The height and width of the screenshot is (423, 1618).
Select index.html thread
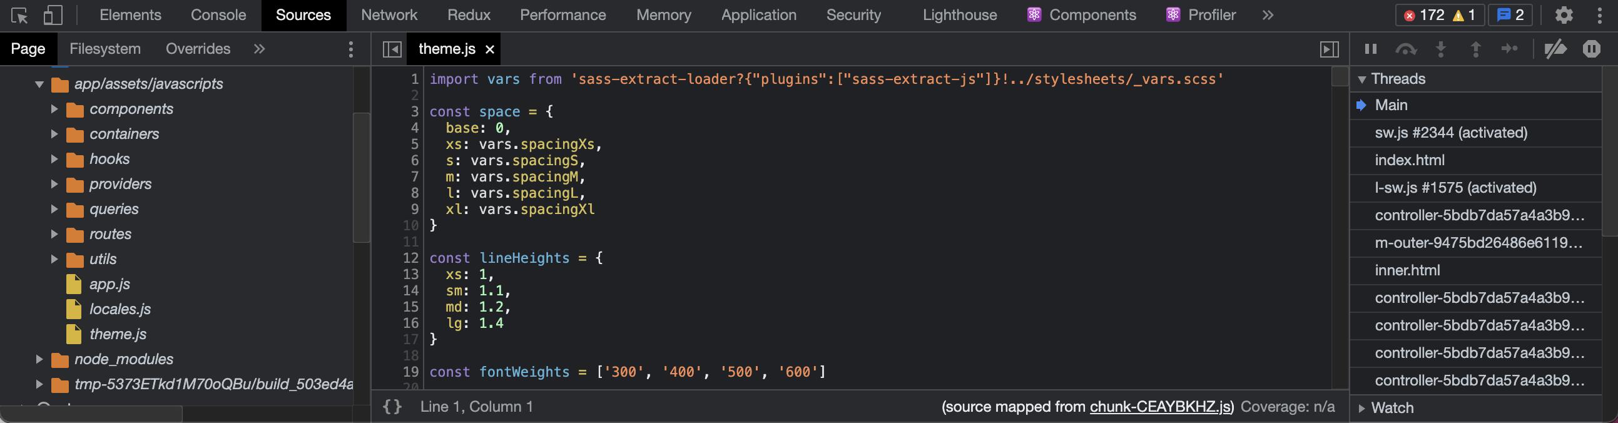click(x=1476, y=160)
